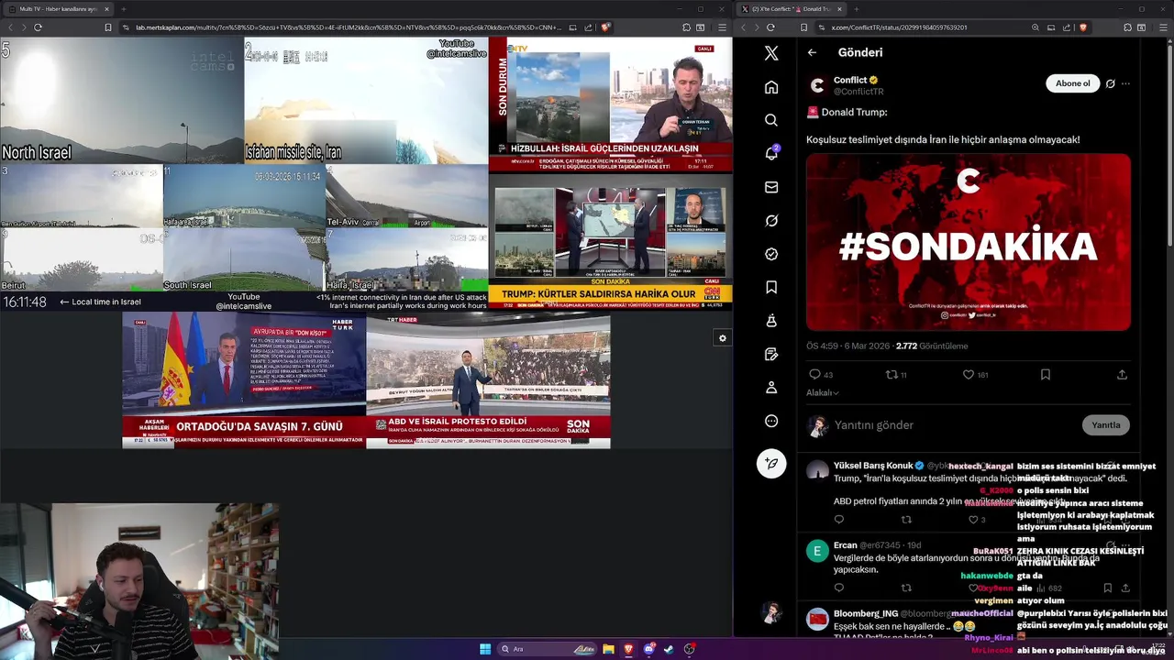Toggle Brave Shields on X window

pyautogui.click(x=1083, y=27)
